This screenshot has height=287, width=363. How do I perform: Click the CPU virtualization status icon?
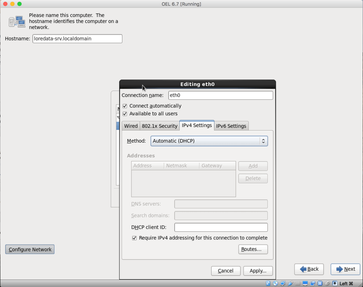coord(320,283)
